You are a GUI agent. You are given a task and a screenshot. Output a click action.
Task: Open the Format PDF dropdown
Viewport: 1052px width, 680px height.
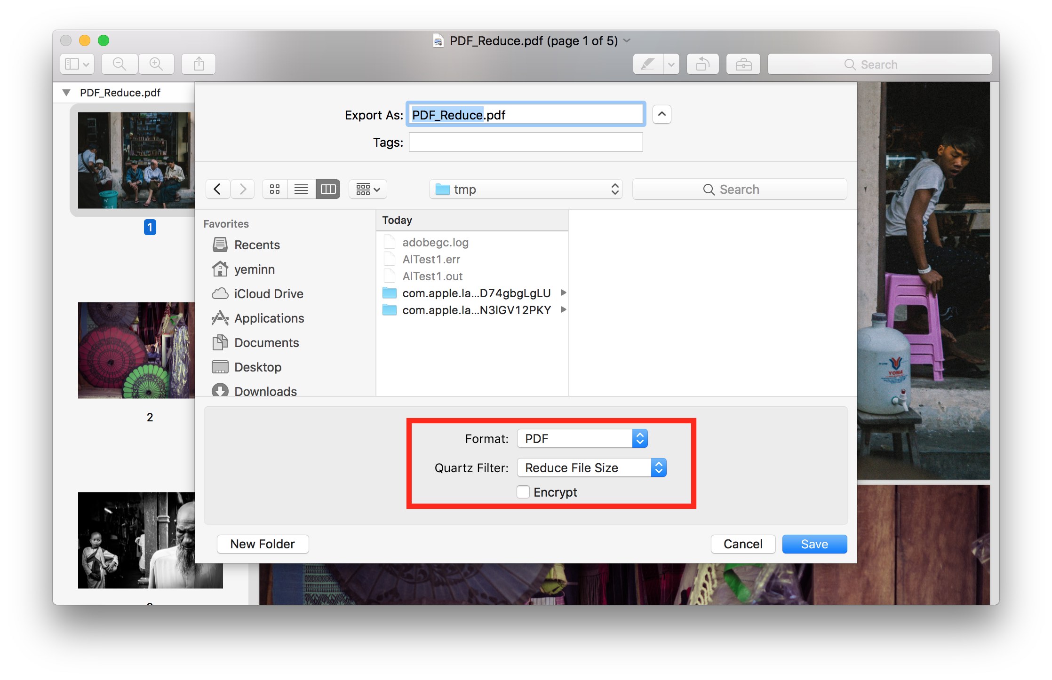tap(582, 438)
